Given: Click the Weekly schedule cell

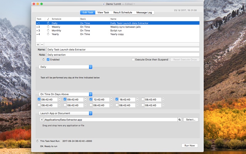Looking at the screenshot, I should point(56,27).
